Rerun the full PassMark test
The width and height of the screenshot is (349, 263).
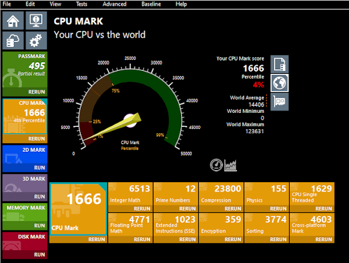25,92
